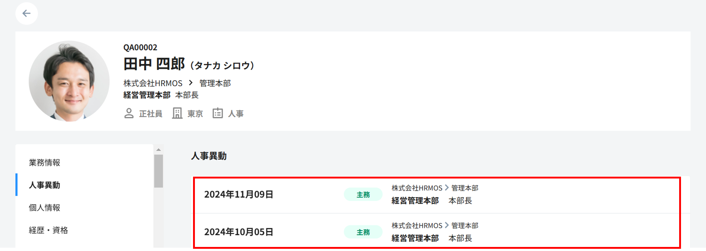Click the back arrow button
This screenshot has height=251, width=706.
pos(26,14)
